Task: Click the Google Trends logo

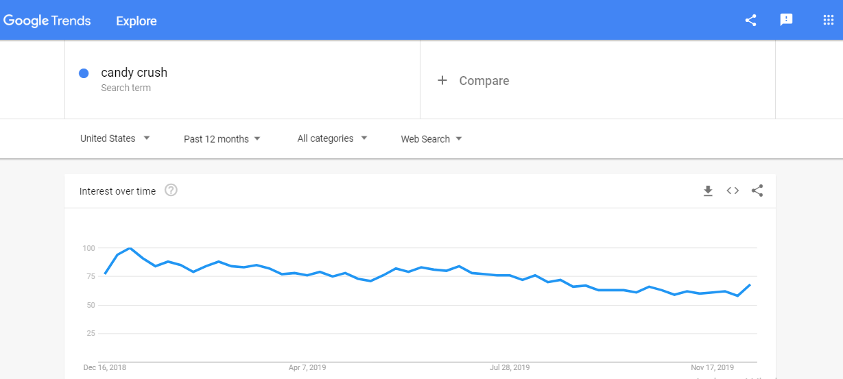Action: point(47,21)
